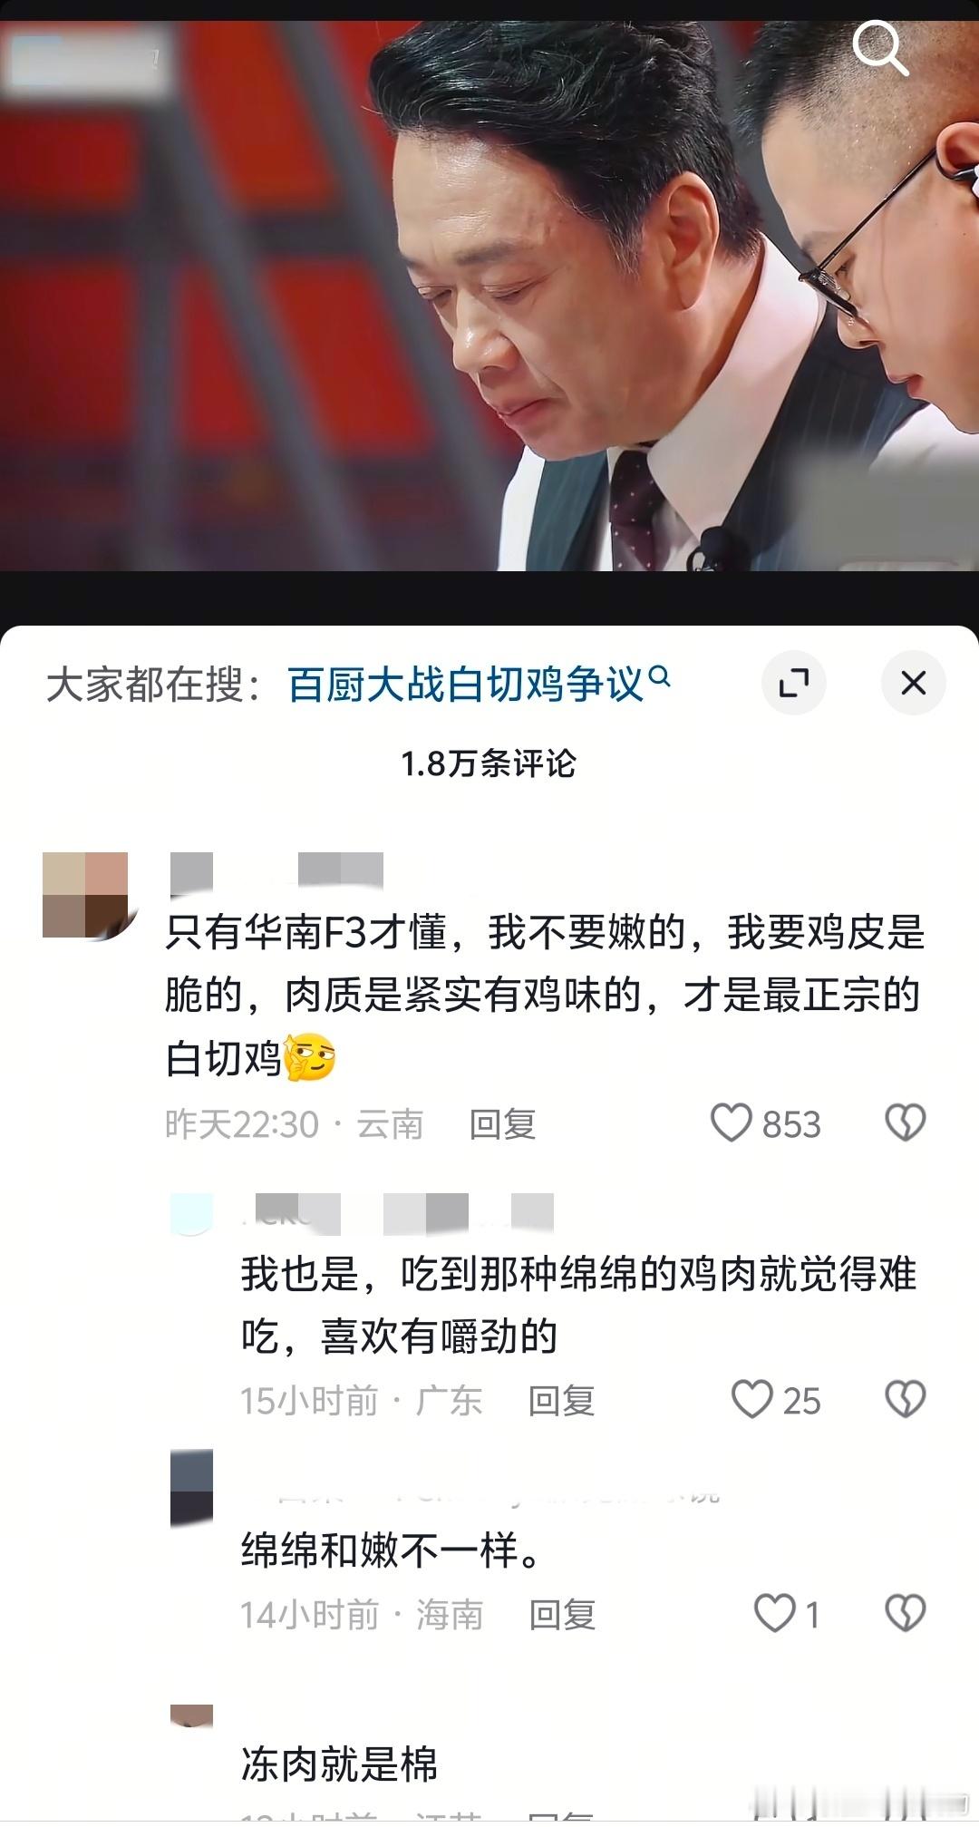Like the 绵绵和嫩不一样 reply
Image resolution: width=979 pixels, height=1827 pixels.
point(774,1613)
